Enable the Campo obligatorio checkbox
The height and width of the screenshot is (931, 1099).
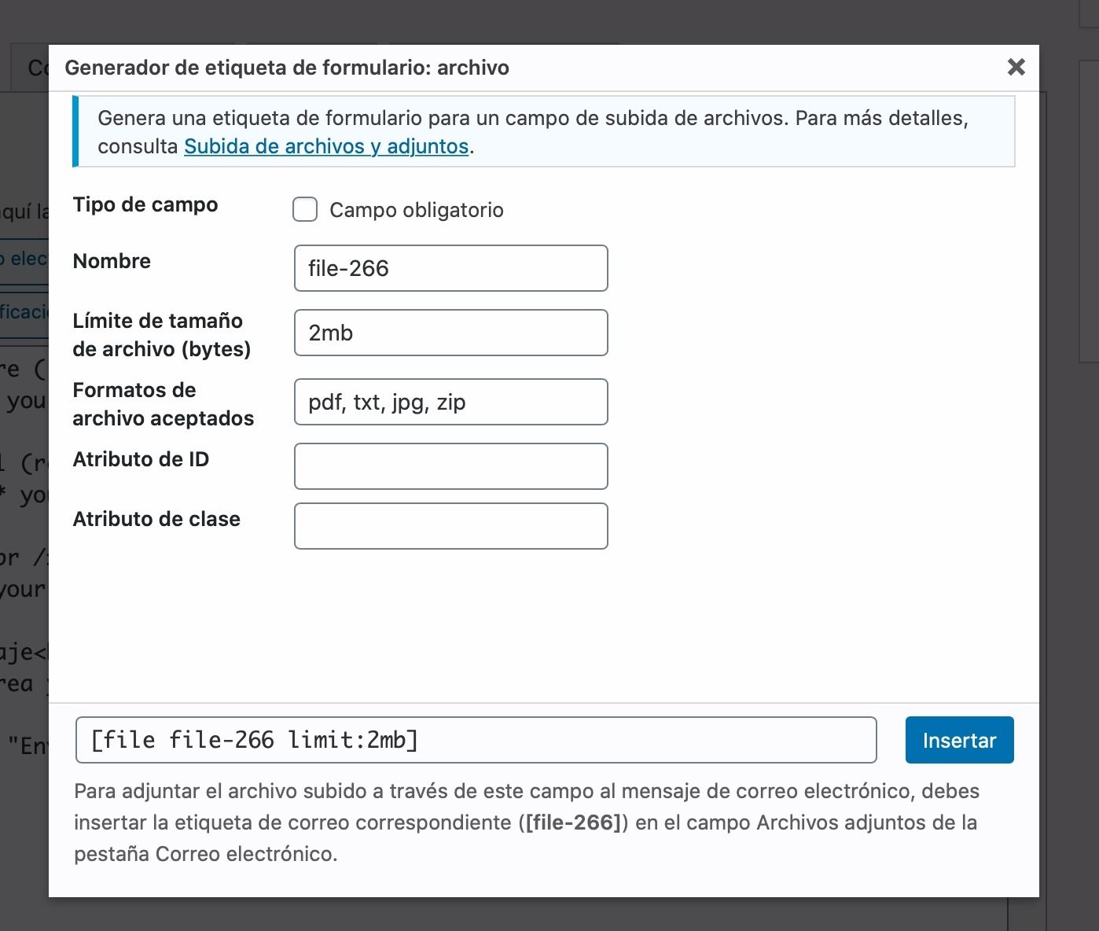click(x=305, y=209)
